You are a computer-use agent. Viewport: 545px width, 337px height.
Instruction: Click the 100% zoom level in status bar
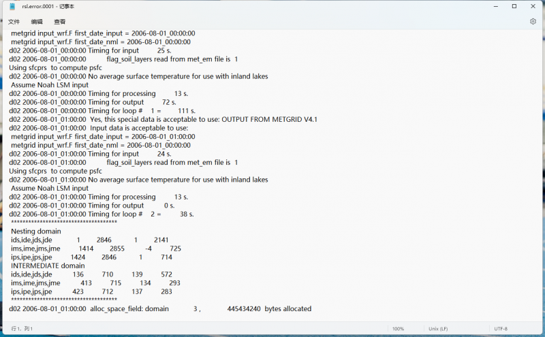[398, 329]
